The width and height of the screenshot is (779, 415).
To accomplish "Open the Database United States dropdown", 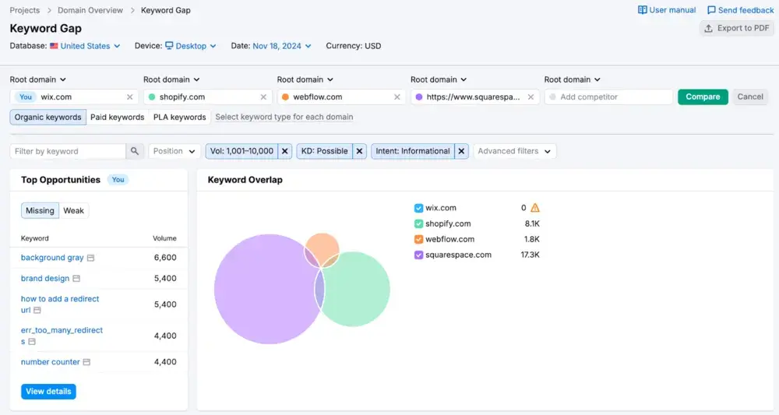I will (85, 46).
